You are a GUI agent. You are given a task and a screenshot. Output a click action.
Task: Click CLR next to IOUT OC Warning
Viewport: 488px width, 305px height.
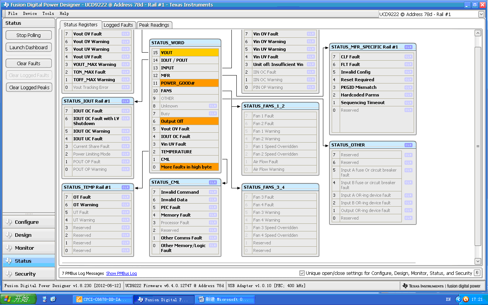[x=125, y=131]
